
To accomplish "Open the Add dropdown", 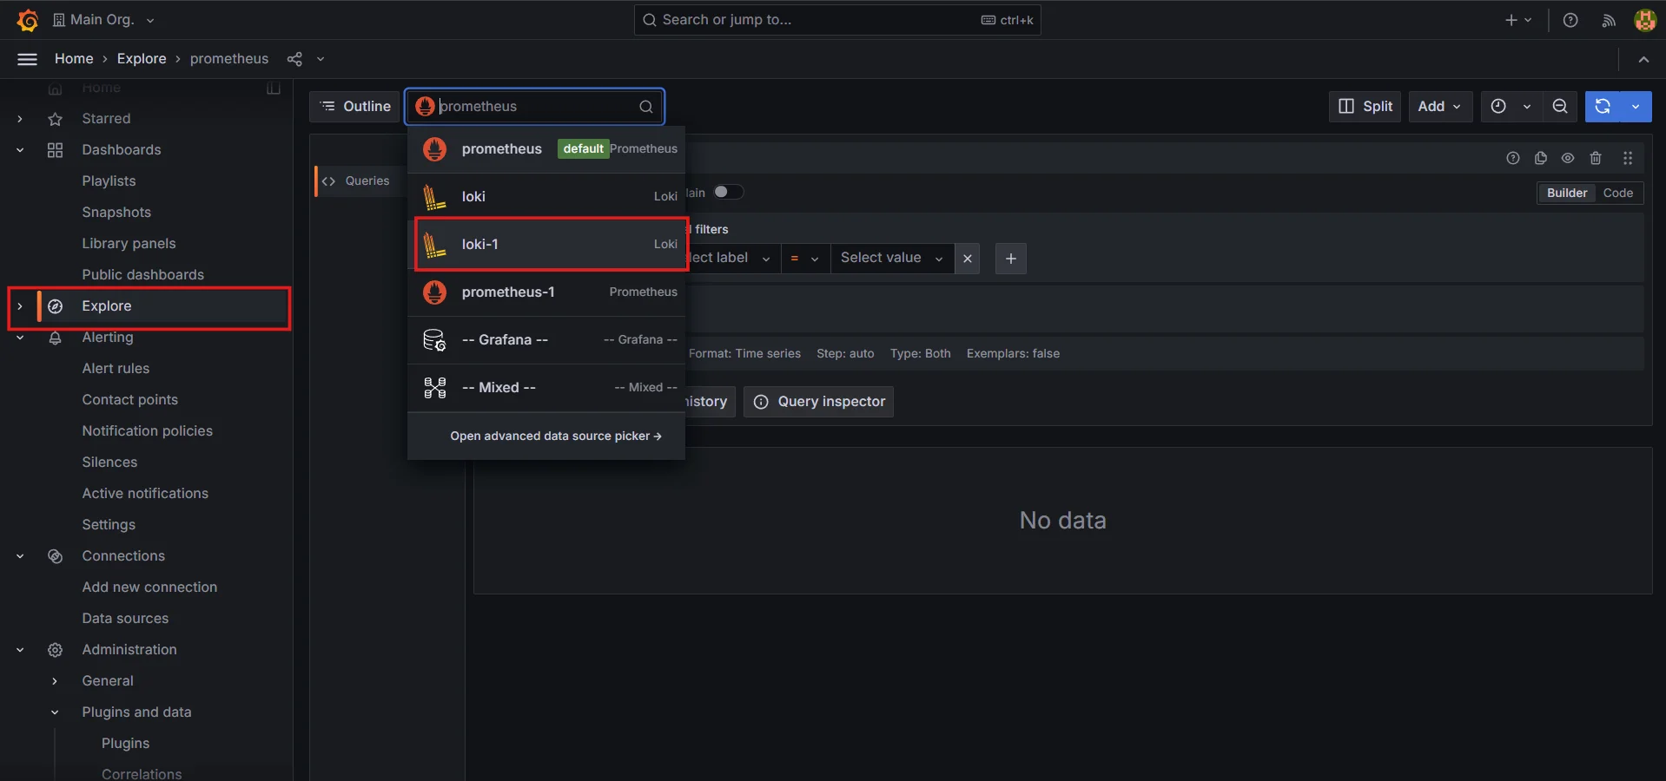I will (1440, 106).
